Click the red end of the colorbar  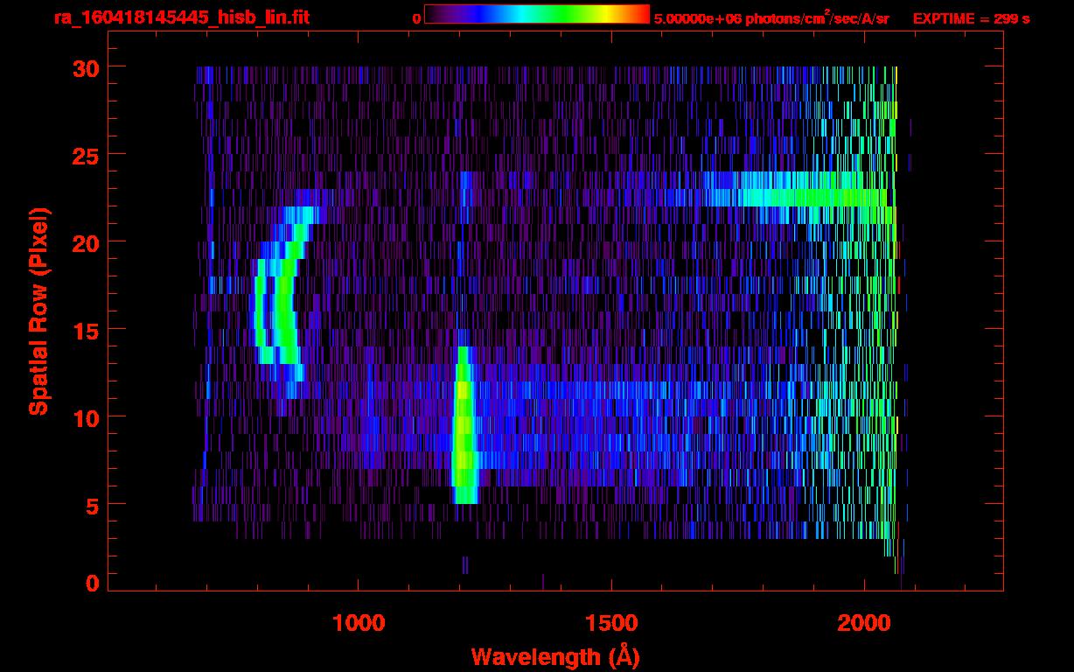coord(640,14)
